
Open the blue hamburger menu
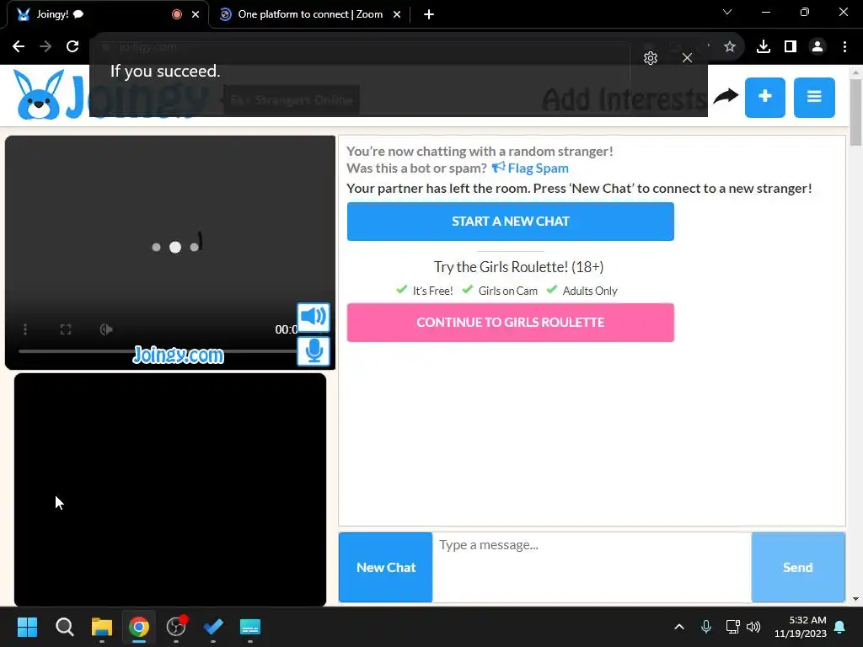(x=814, y=98)
